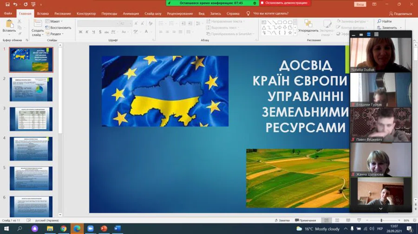Image resolution: width=418 pixels, height=234 pixels.
Task: Open PowerPoint from the Windows taskbar
Action: pos(104,229)
